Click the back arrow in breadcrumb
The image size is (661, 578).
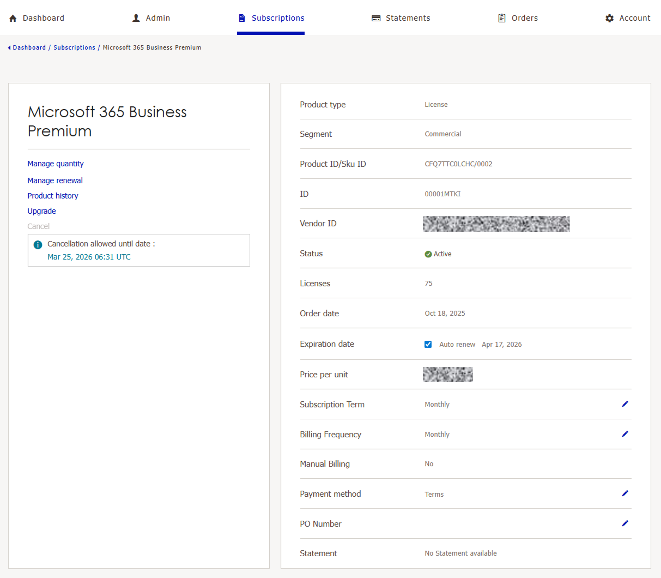click(x=9, y=48)
